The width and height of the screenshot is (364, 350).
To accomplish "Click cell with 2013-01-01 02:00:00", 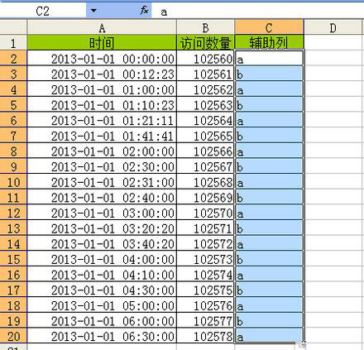I will coord(102,151).
